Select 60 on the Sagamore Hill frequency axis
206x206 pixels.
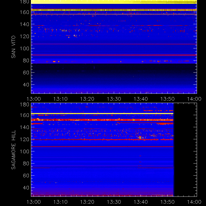(26, 176)
